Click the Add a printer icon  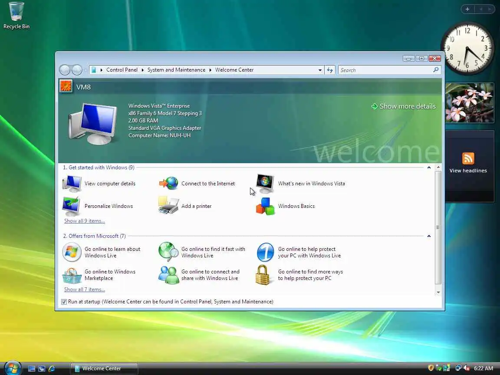point(168,205)
